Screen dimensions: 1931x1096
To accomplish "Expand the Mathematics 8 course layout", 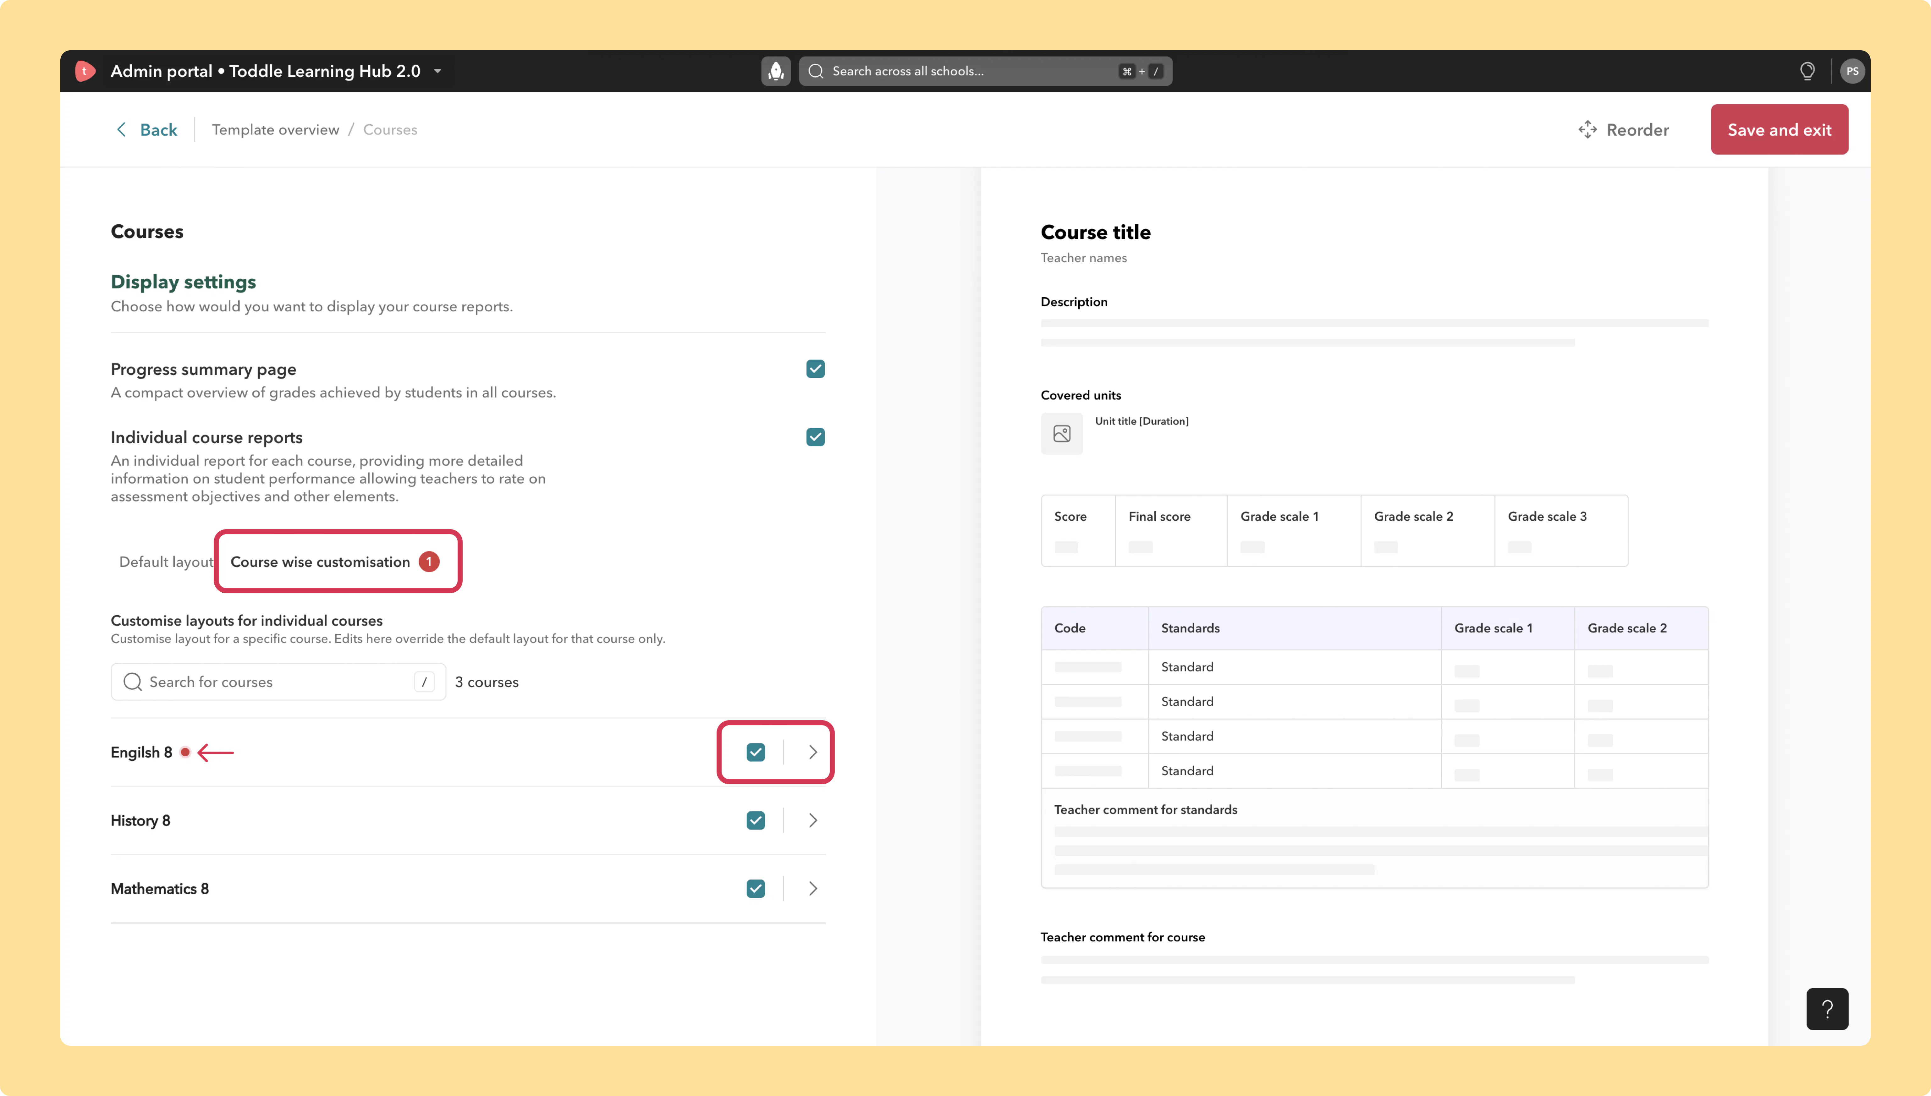I will tap(812, 889).
